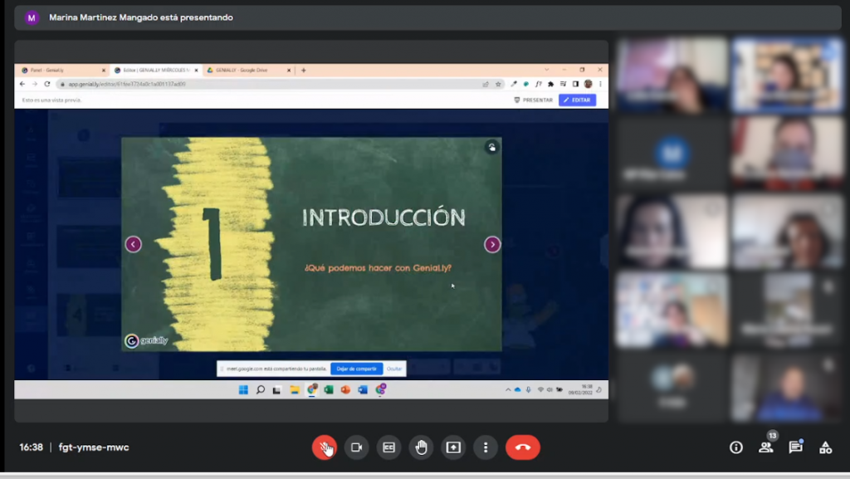Select the participant tile with M avatar

[672, 153]
